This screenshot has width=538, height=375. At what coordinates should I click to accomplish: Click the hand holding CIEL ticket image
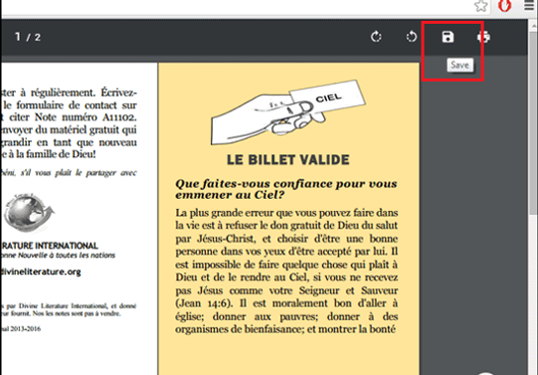288,112
